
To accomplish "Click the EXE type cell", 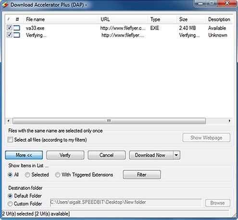I will coord(155,28).
